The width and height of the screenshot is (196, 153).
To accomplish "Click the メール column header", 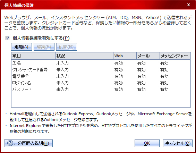I will coord(148,56).
